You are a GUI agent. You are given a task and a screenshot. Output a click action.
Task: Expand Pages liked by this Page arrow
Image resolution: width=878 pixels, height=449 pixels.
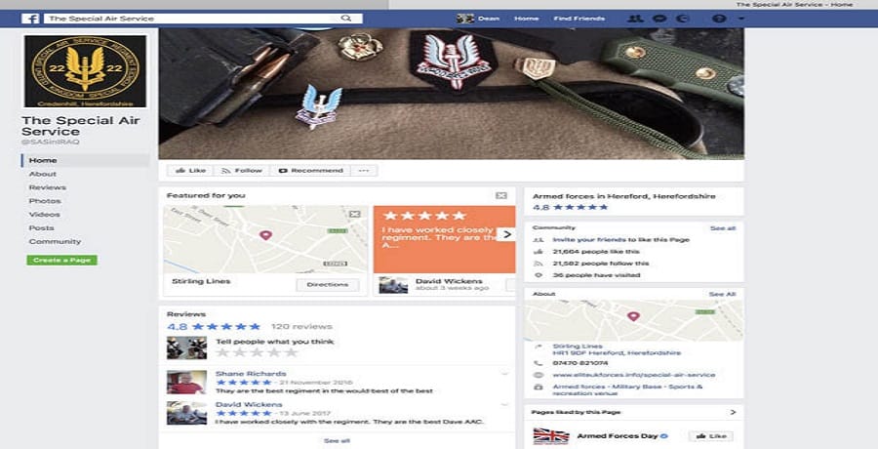point(733,413)
